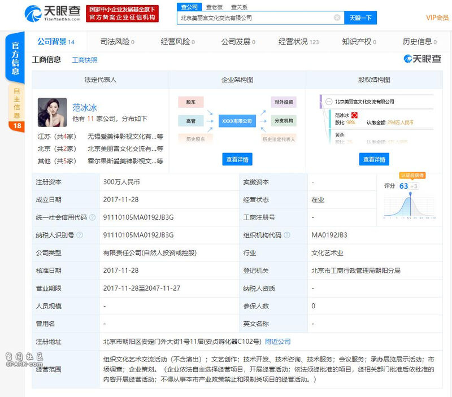Viewport: 452px width, 397px height.
Task: Clear the search box with the X icon
Action: pyautogui.click(x=337, y=18)
